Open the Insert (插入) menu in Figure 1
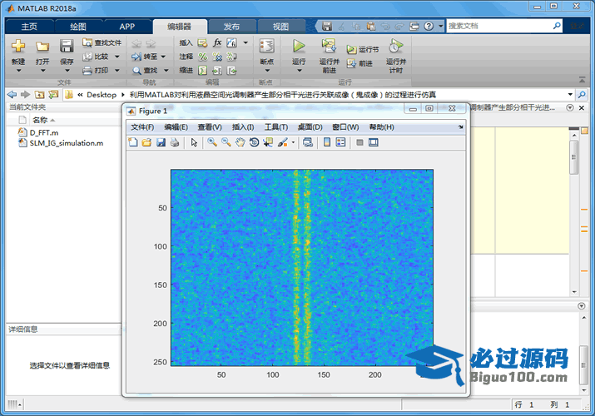Viewport: 595px width, 416px height. (x=243, y=127)
